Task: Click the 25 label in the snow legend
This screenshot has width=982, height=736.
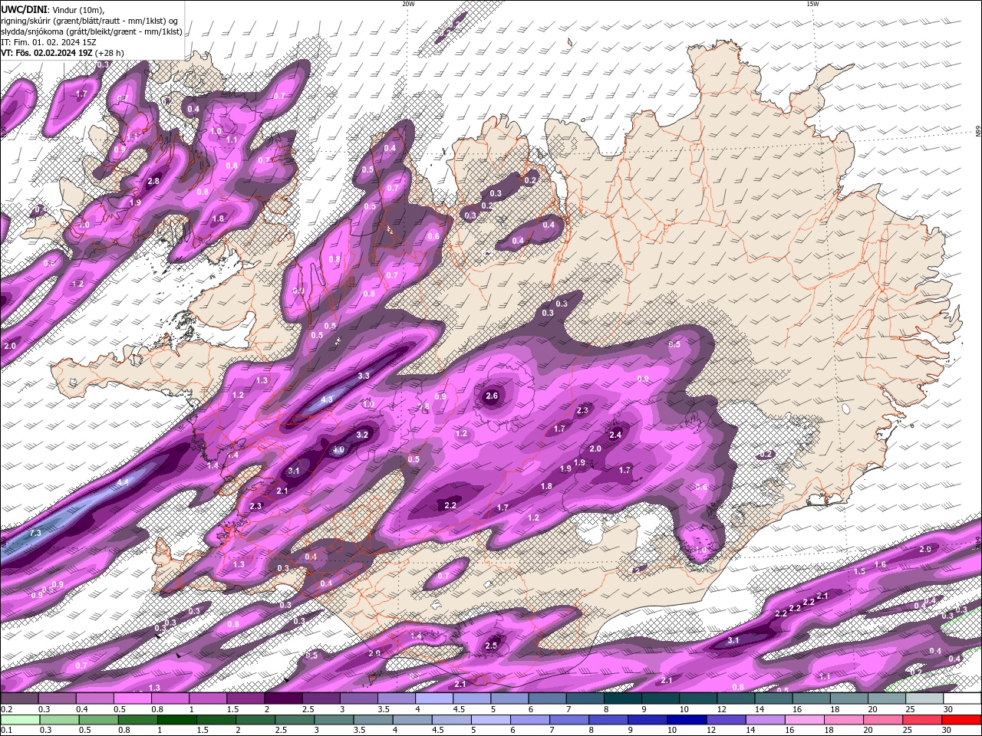Action: [911, 709]
